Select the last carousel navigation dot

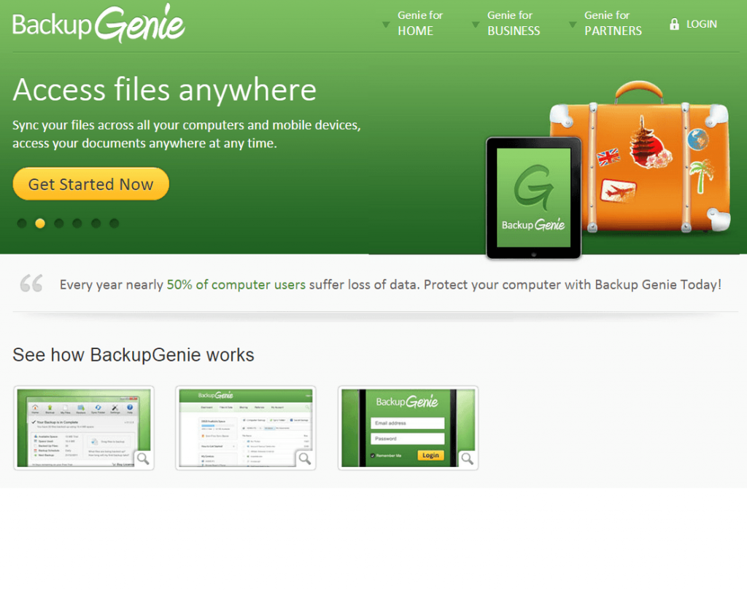pyautogui.click(x=114, y=224)
